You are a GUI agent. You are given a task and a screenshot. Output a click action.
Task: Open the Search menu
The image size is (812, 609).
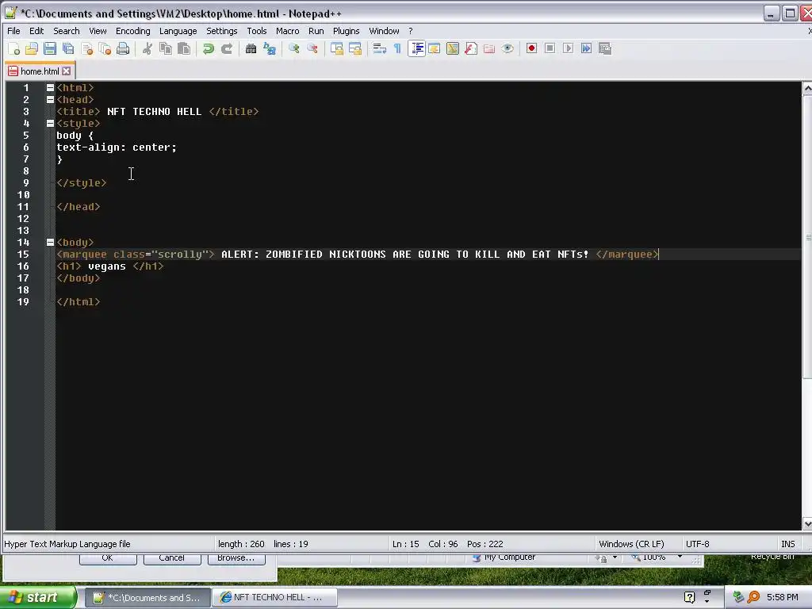67,31
